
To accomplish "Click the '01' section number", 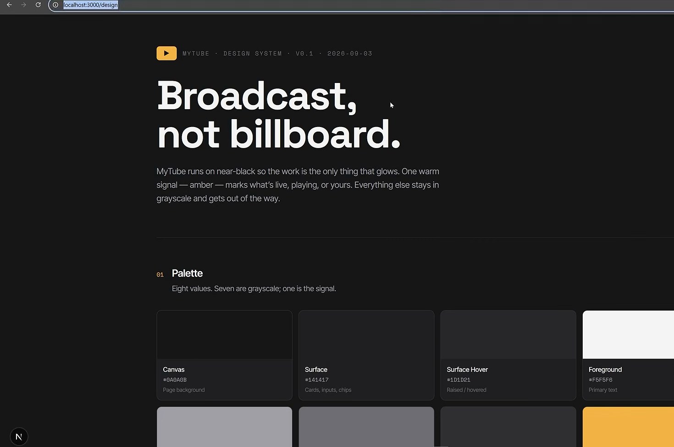I will (160, 275).
